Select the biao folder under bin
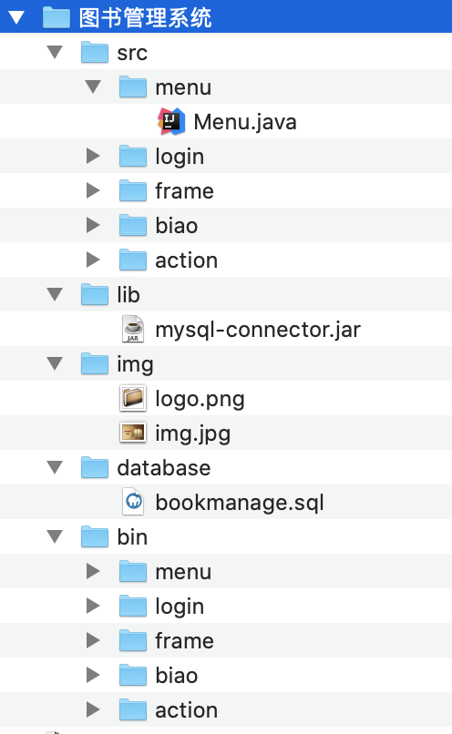Viewport: 452px width, 734px height. pos(176,676)
